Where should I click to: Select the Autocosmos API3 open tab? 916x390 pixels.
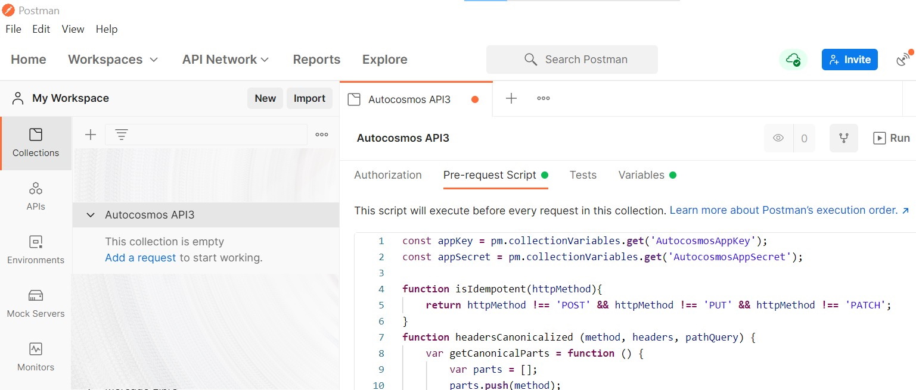click(416, 99)
